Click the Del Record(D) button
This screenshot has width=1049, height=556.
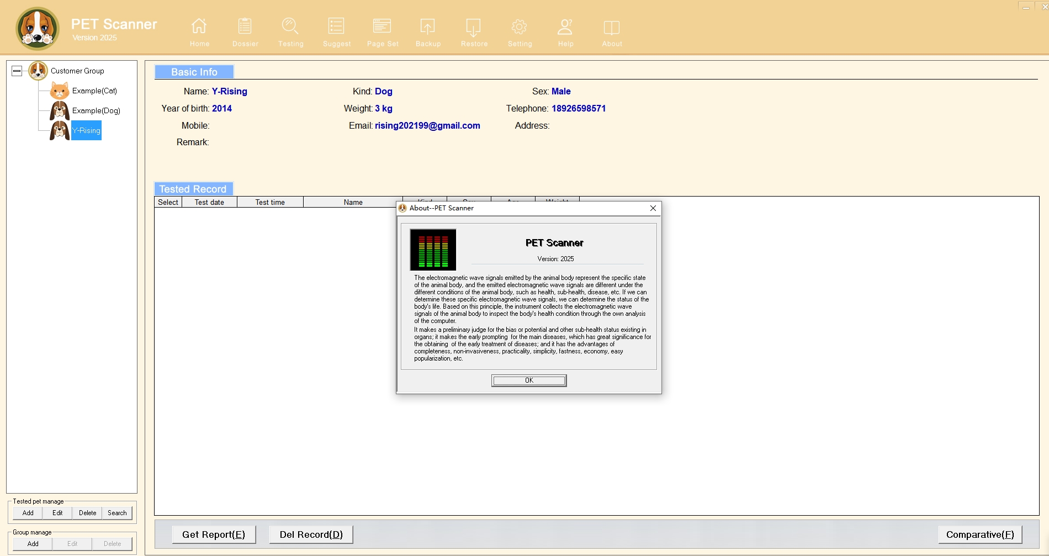coord(311,534)
